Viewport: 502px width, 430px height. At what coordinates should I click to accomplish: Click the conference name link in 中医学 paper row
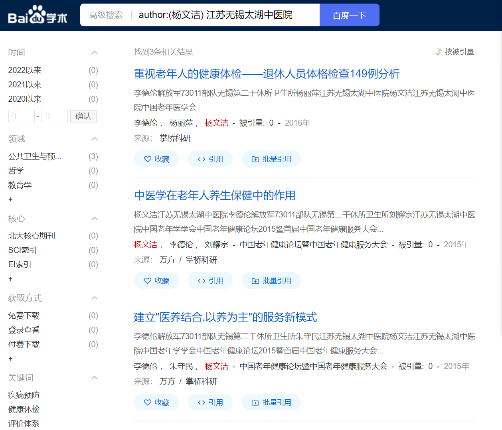[x=314, y=245]
